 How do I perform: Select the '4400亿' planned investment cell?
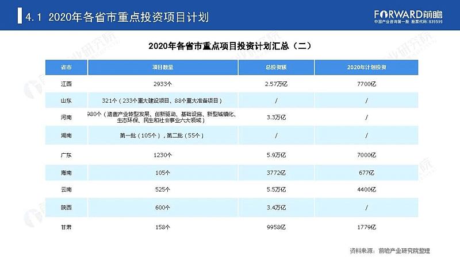point(366,189)
